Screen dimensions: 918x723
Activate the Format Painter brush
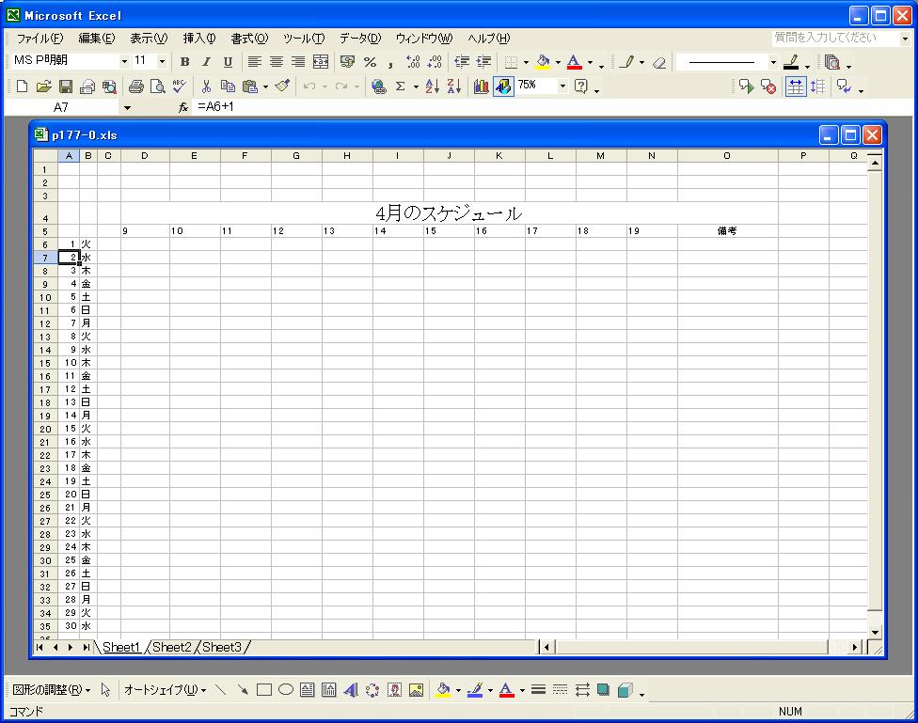[283, 86]
